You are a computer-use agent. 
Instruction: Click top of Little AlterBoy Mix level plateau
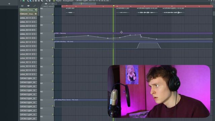(148, 43)
